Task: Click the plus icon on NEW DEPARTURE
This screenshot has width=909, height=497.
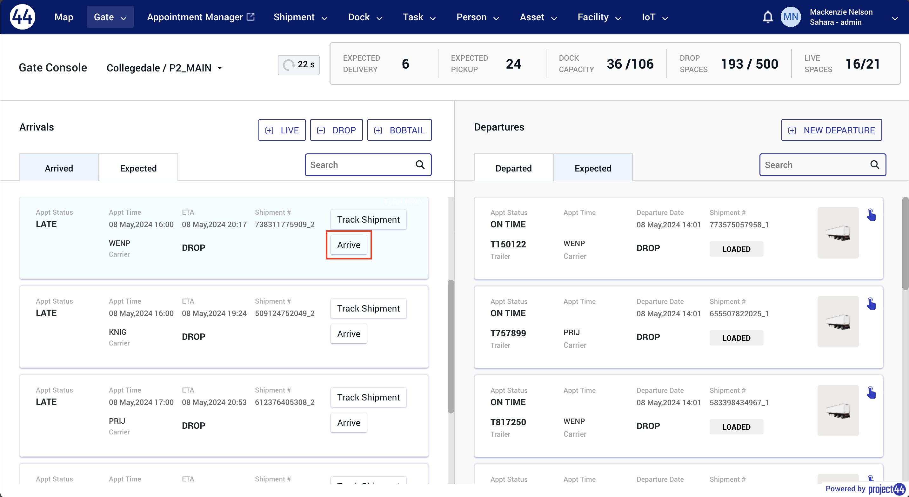Action: tap(792, 130)
